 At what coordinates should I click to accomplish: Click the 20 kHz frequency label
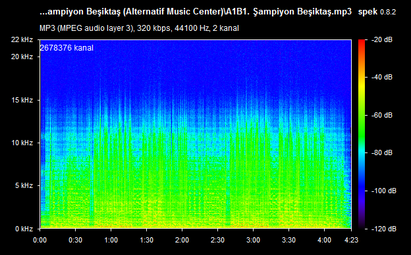(22, 57)
